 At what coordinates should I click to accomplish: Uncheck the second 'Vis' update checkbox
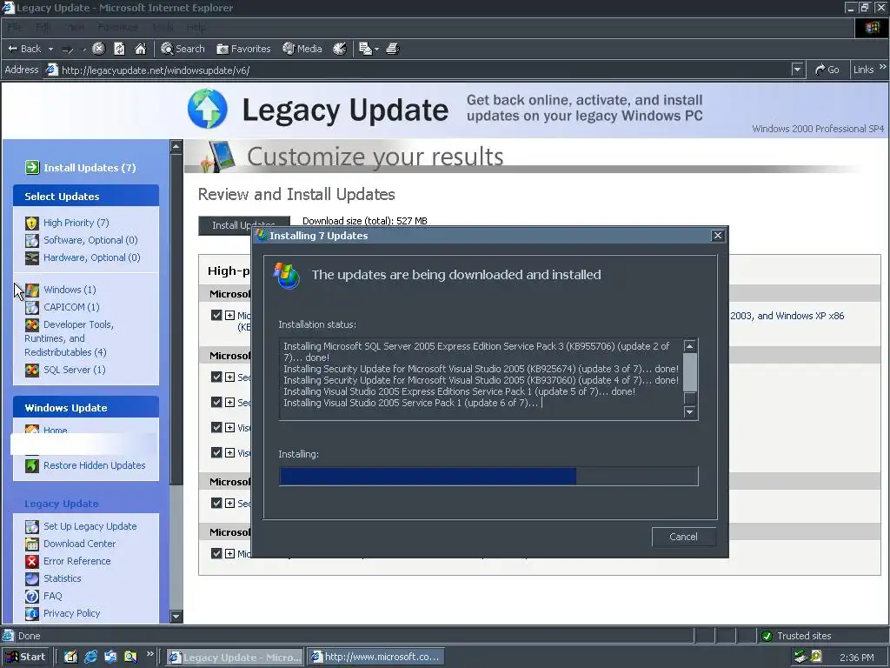pos(216,452)
